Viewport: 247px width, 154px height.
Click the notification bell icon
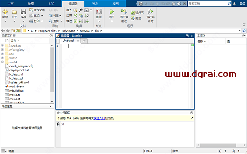coord(235,4)
